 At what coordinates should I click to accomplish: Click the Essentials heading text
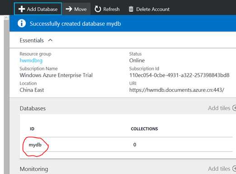32,40
